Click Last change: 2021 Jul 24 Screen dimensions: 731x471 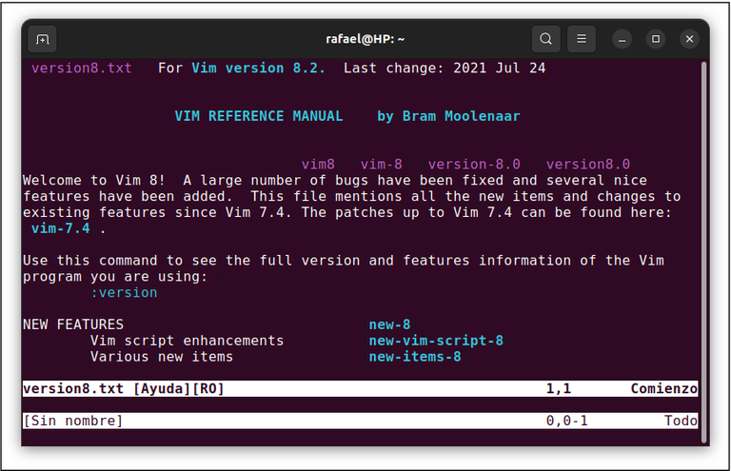click(x=445, y=68)
